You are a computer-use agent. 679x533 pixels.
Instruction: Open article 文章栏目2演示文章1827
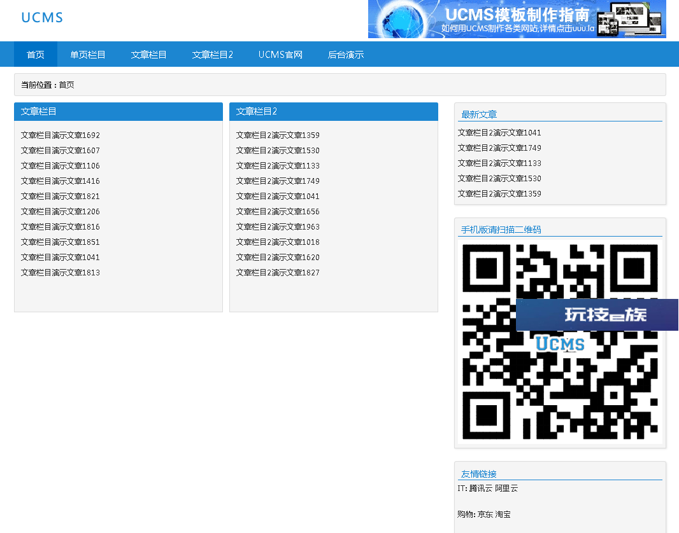pos(278,273)
